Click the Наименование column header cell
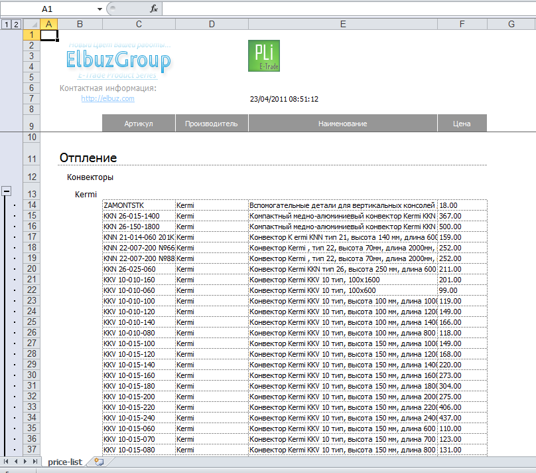Screen dimensions: 536x473 point(343,124)
